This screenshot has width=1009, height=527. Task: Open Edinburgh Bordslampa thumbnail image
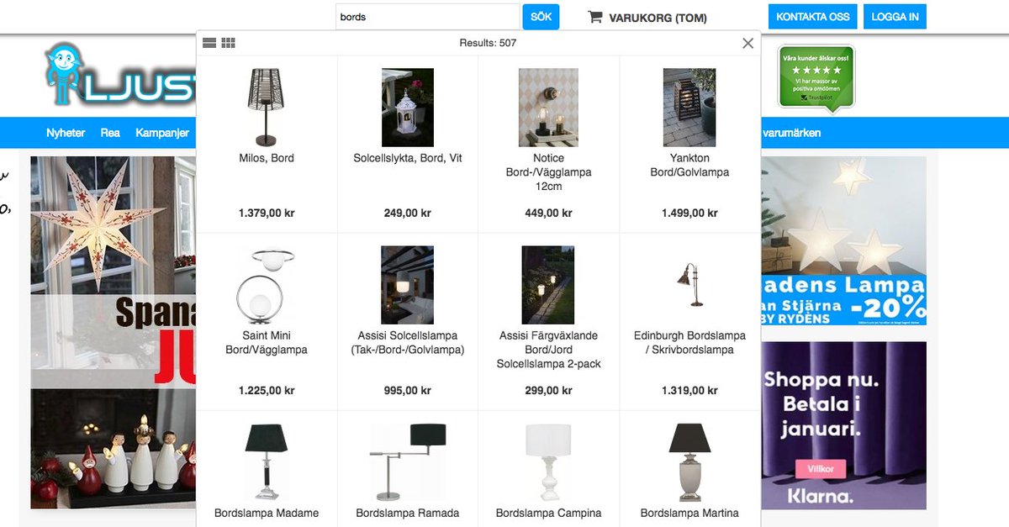pyautogui.click(x=689, y=285)
